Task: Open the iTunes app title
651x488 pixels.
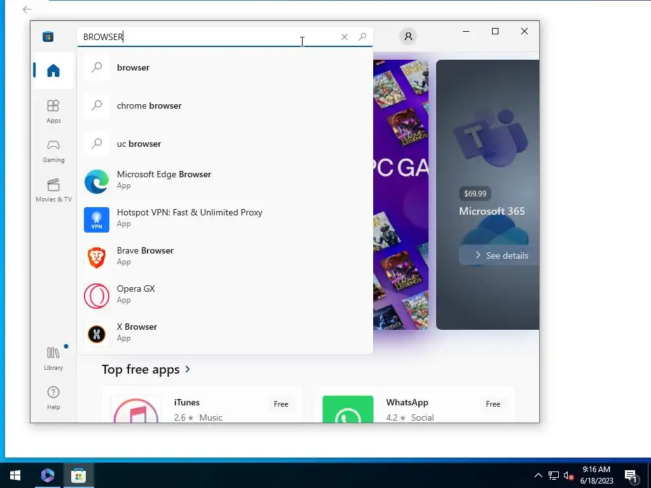Action: [x=187, y=402]
